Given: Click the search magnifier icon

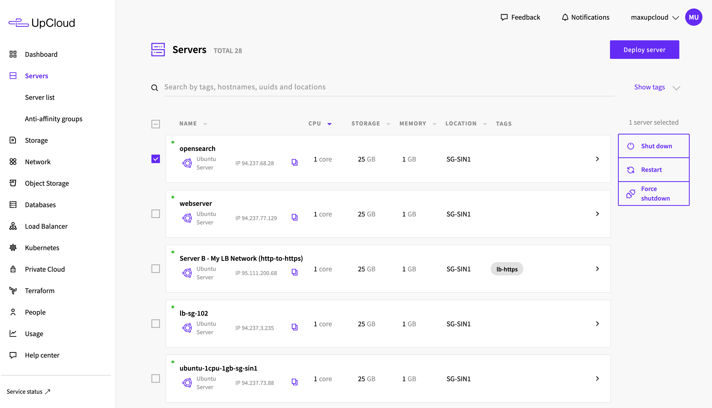Looking at the screenshot, I should [154, 88].
